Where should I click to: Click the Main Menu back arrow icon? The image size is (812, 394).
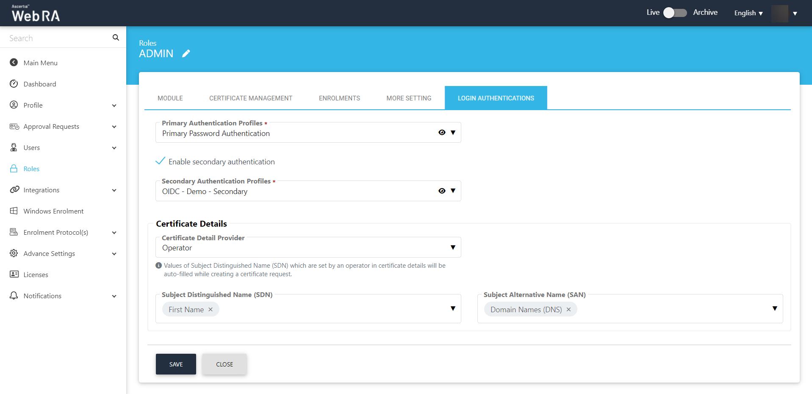pyautogui.click(x=14, y=63)
